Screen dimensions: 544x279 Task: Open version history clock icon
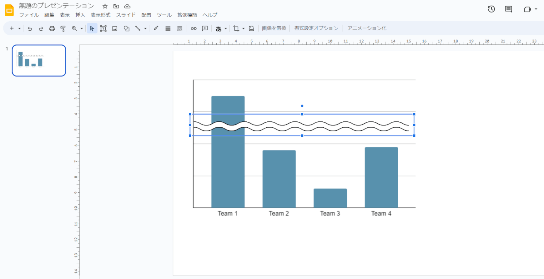click(x=491, y=9)
